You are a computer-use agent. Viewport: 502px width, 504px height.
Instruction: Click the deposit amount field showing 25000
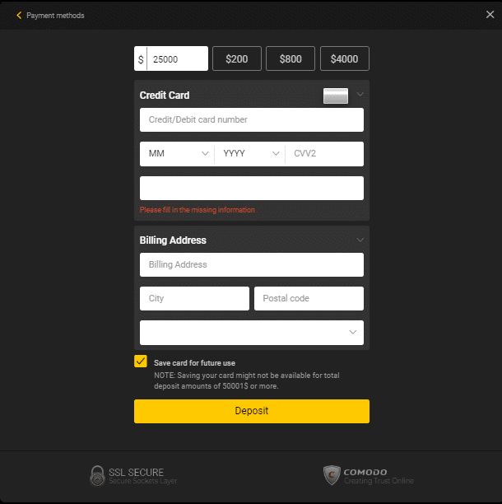pyautogui.click(x=178, y=58)
